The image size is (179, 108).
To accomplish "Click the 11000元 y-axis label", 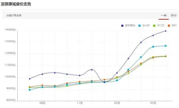I will click(x=10, y=65).
